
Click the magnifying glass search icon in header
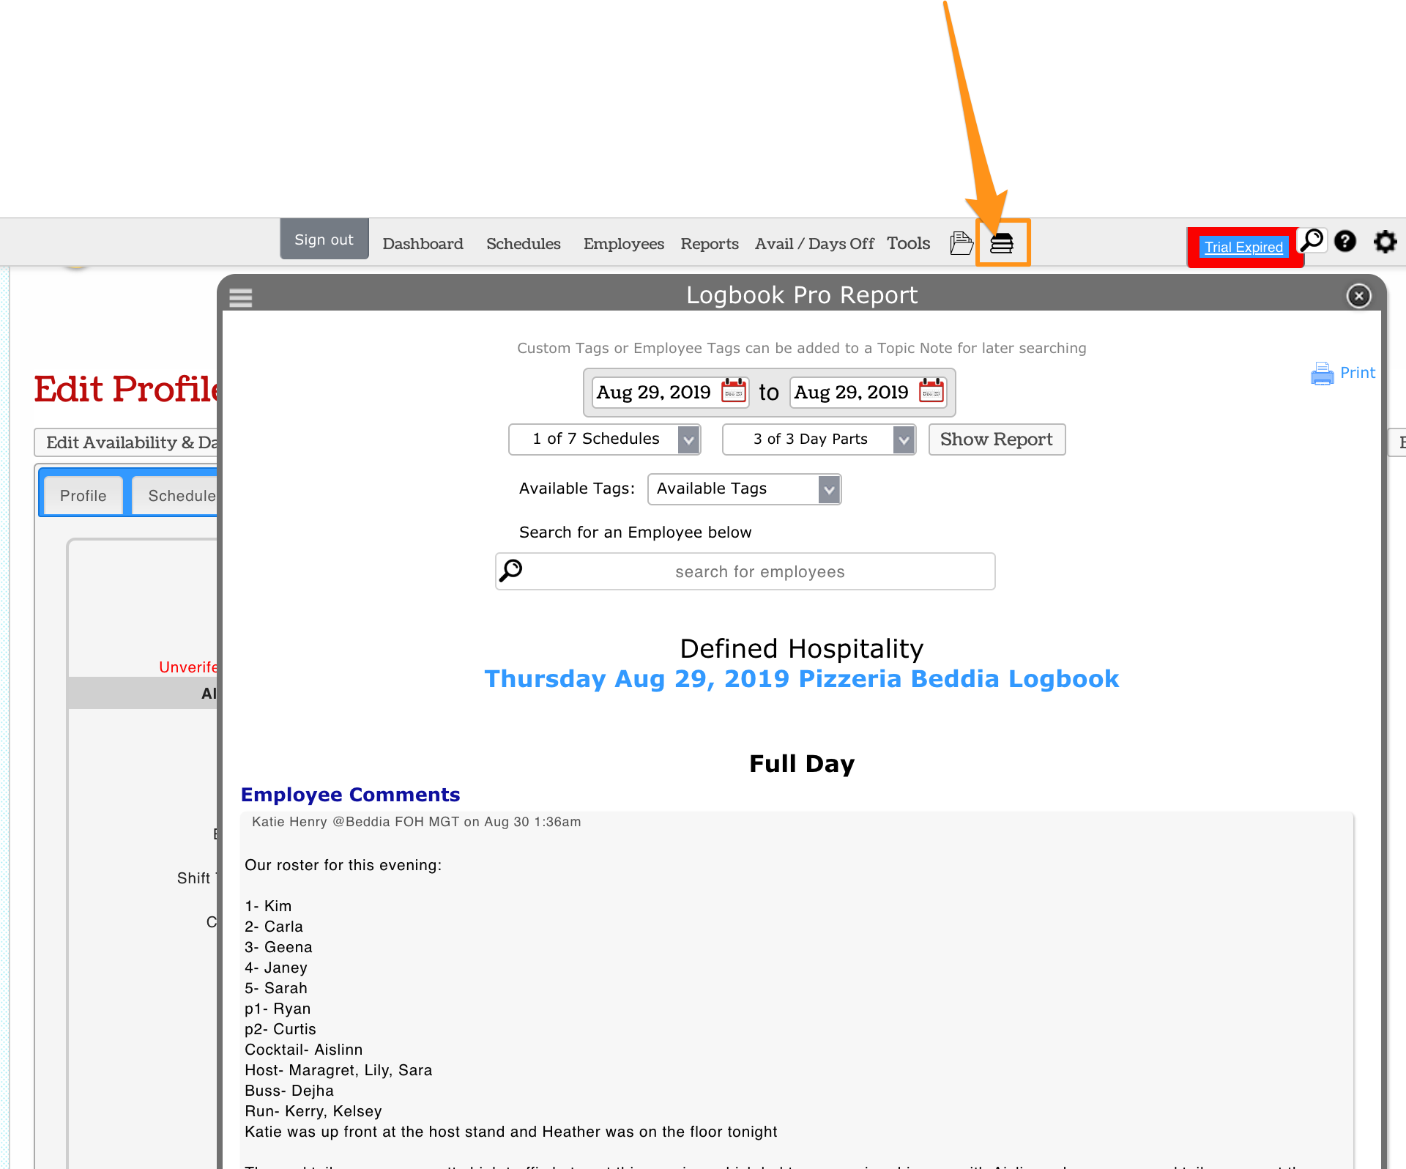[x=1312, y=240]
